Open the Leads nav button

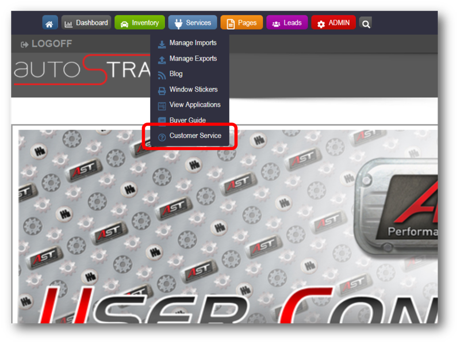pos(287,23)
